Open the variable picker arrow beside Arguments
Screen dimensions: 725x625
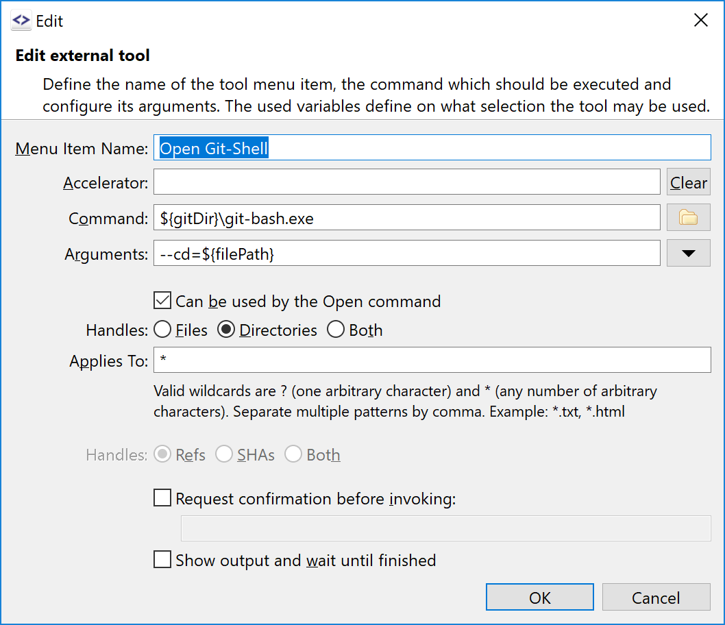(688, 253)
